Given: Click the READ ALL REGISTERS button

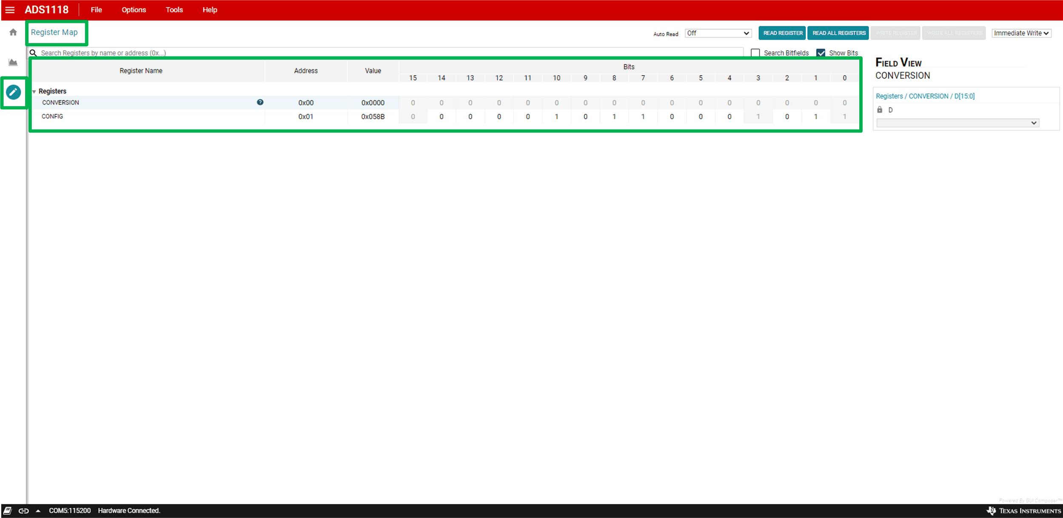Looking at the screenshot, I should click(838, 33).
